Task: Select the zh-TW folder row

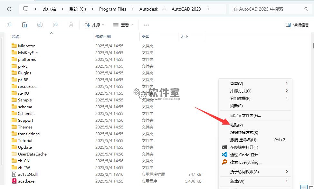Action: point(107,167)
